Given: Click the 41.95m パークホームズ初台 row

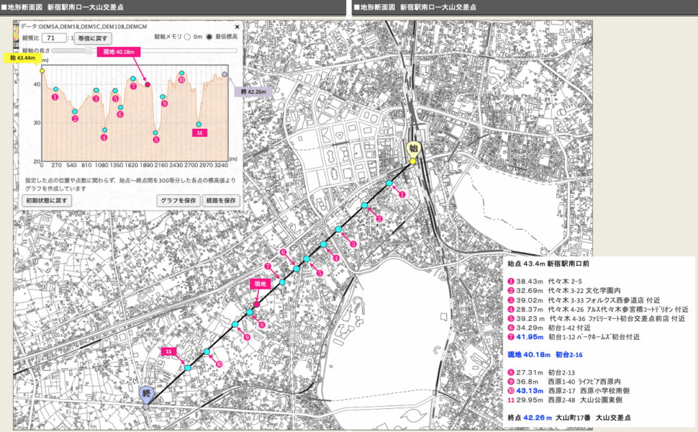Looking at the screenshot, I should 574,337.
